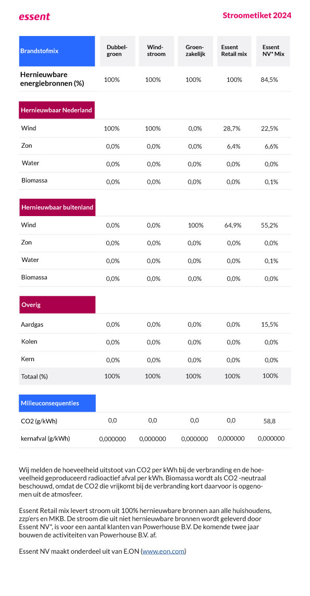Click the Hernieuwbaar buitenland section label
The image size is (310, 596).
[x=57, y=208]
